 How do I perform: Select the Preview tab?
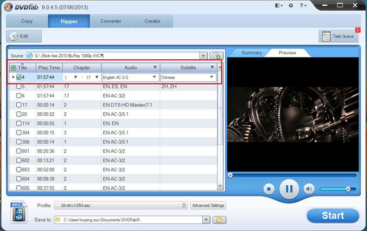pos(287,53)
